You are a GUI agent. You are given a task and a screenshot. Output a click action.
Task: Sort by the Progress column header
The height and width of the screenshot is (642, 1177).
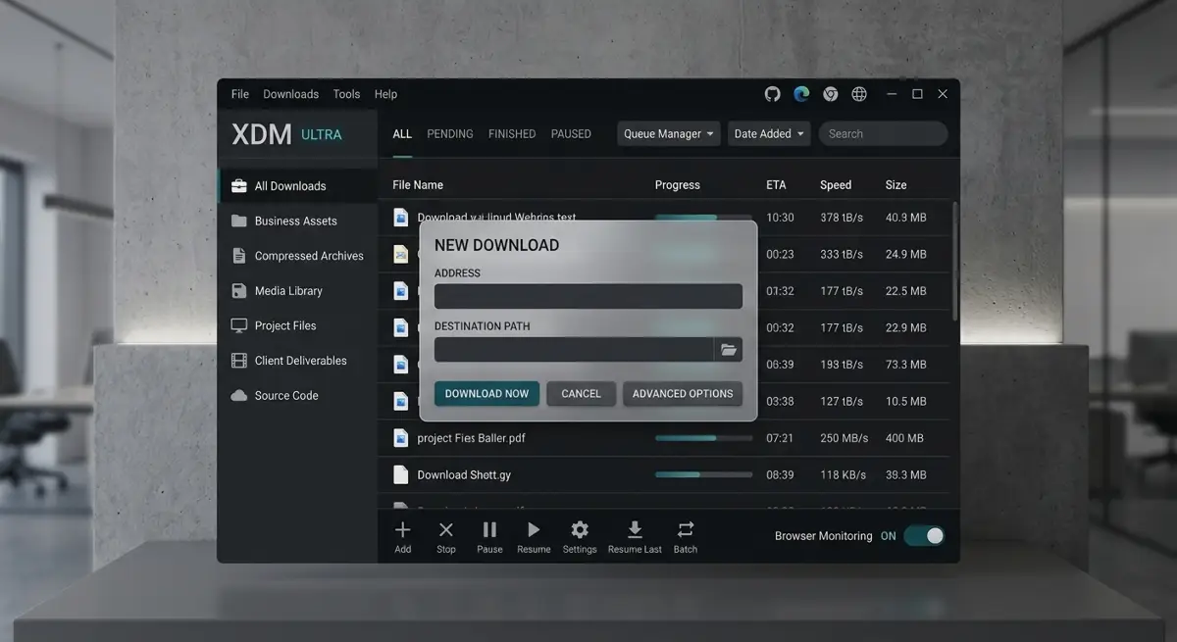click(x=678, y=185)
